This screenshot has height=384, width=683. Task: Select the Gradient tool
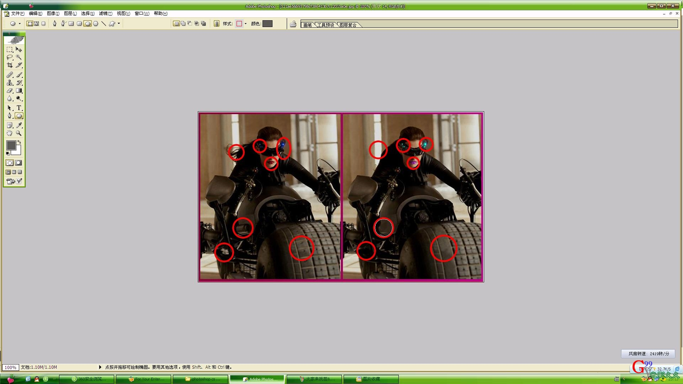tap(19, 90)
